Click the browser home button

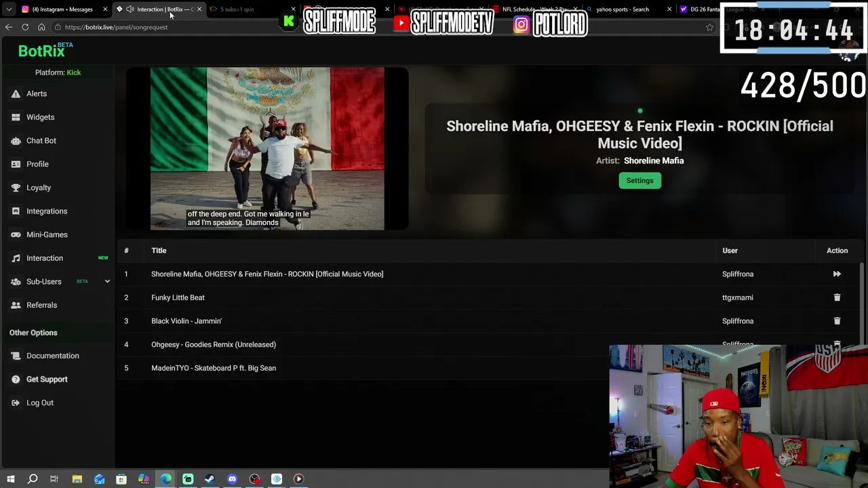click(x=41, y=27)
